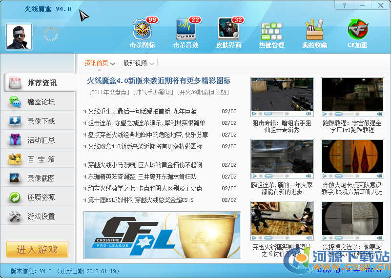This screenshot has height=278, width=391.
Task: Open news 第十届ESL欧洲杯
Action: (141, 200)
